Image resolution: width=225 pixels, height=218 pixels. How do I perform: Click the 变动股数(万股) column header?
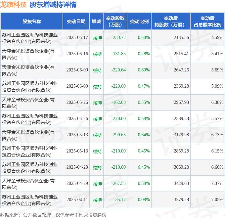[x=115, y=22]
